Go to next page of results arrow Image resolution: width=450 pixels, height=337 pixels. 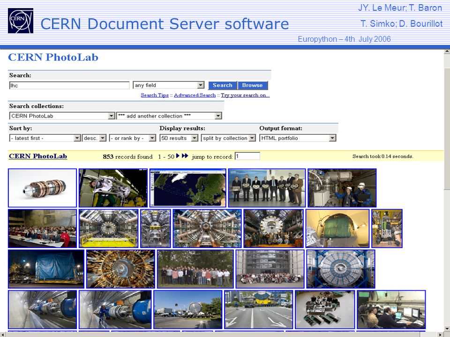(178, 156)
